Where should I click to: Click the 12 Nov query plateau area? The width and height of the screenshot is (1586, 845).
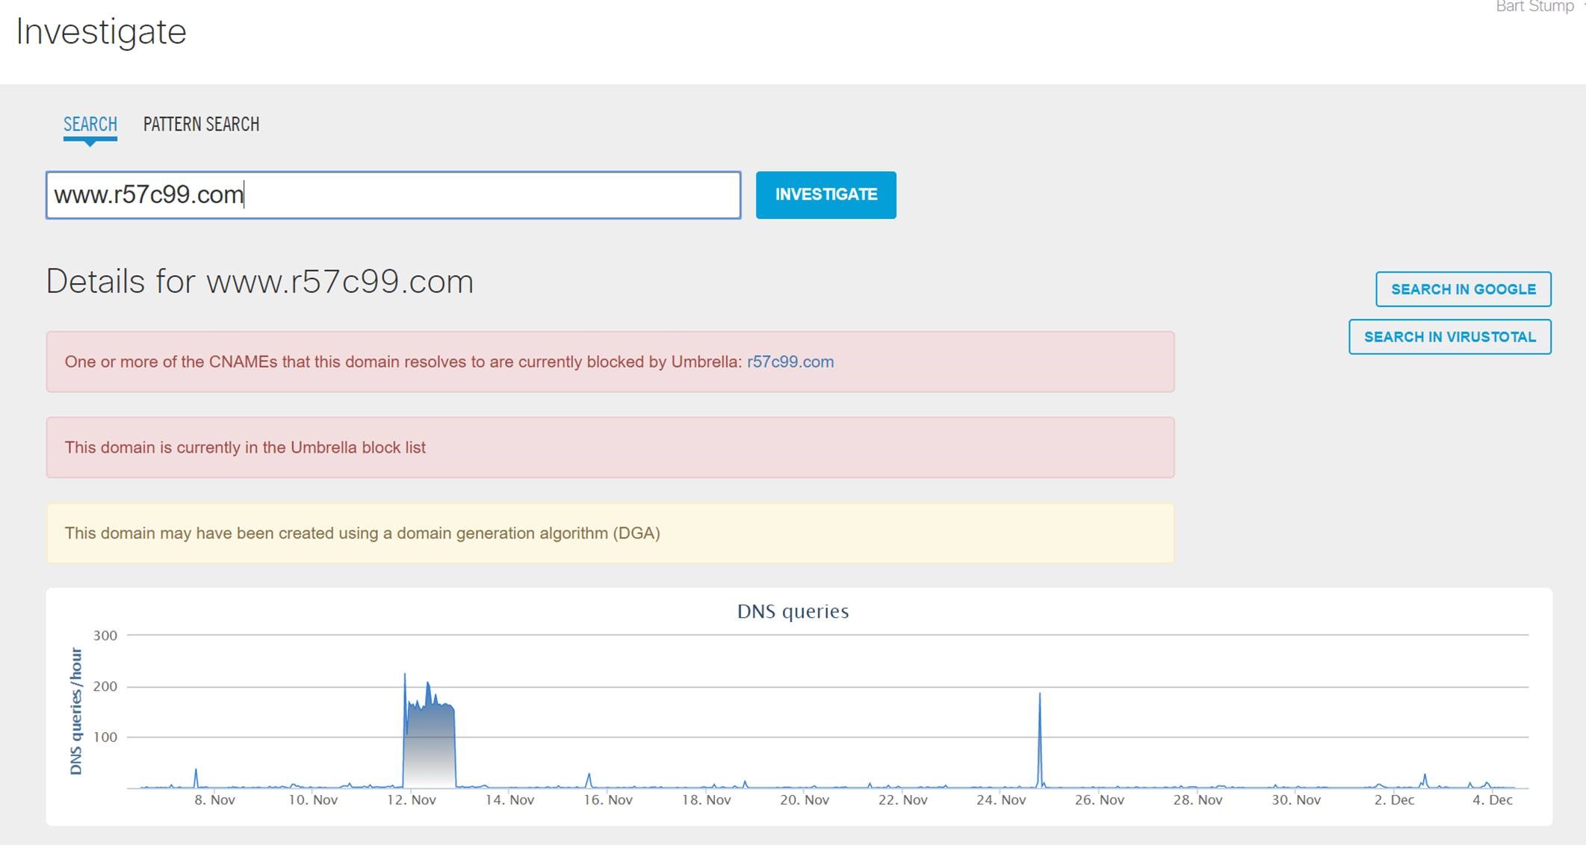[x=430, y=747]
